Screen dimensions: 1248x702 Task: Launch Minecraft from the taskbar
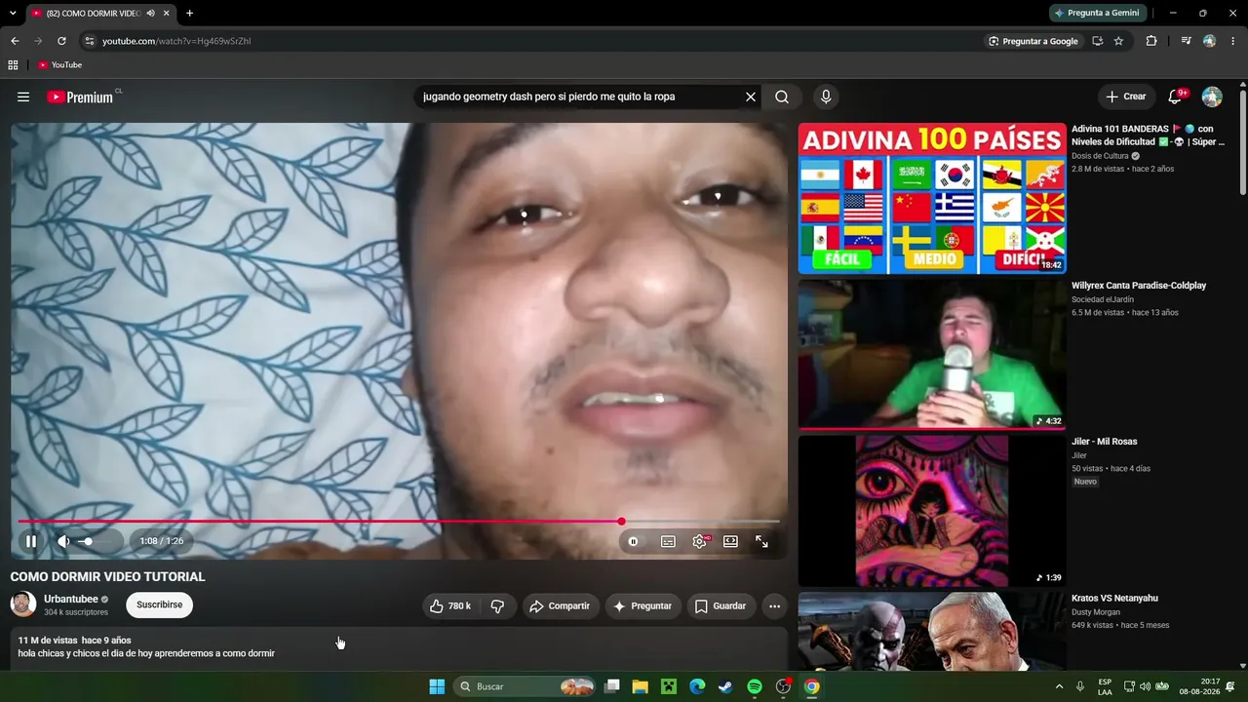click(x=669, y=686)
